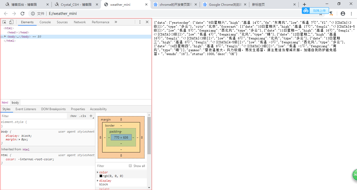Screen dimensions: 357x190
Task: Switch to the Google Chrome浏览器 browser tab
Action: coord(224,5)
